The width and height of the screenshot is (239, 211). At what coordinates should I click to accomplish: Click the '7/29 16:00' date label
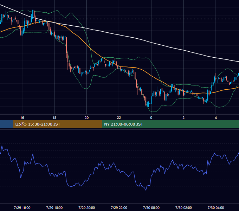click(22, 207)
